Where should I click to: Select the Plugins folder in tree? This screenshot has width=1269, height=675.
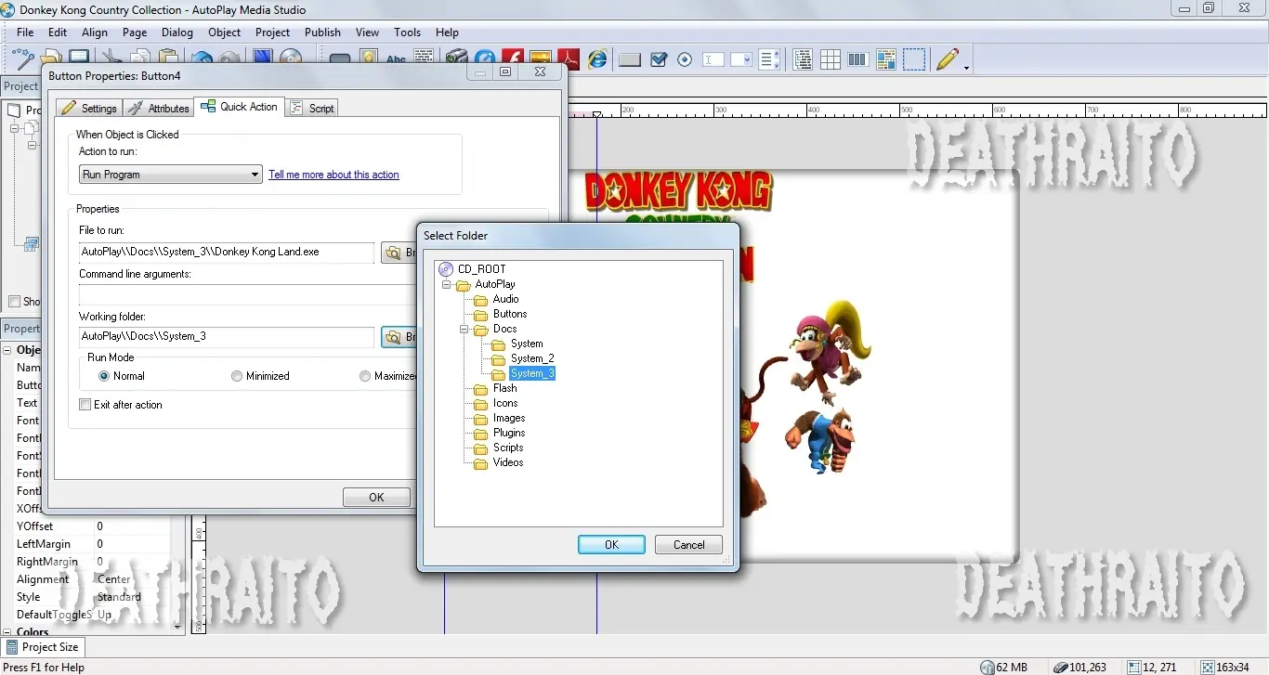tap(509, 433)
